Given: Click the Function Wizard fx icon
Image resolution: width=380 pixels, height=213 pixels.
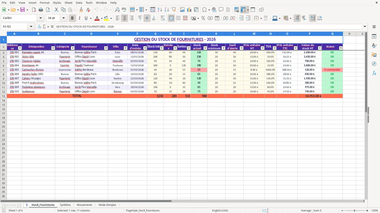Looking at the screenshot, I should click(x=40, y=27).
